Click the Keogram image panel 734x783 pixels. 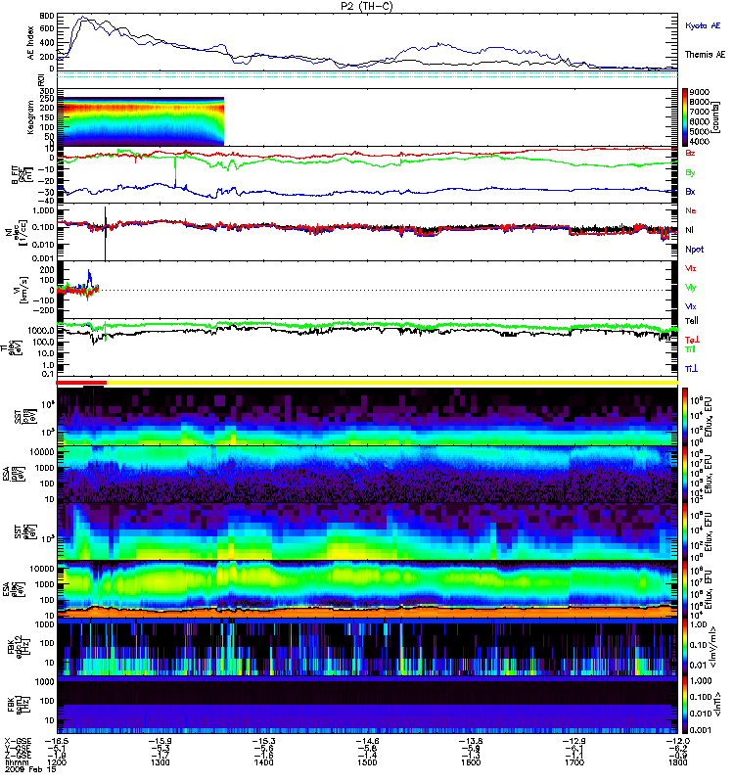coord(140,121)
